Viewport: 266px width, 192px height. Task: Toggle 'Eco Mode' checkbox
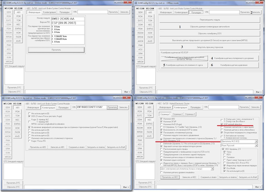225,168
